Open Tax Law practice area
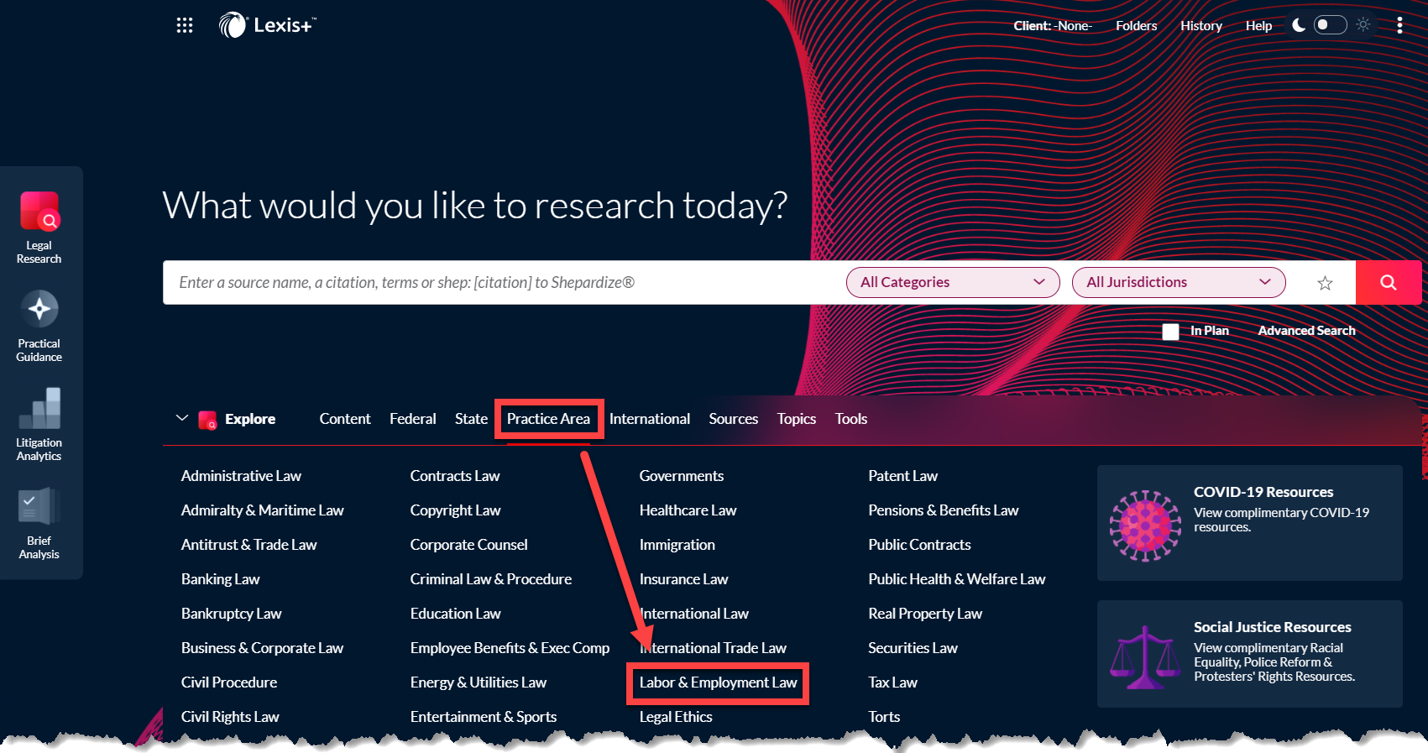1428x753 pixels. [x=893, y=682]
